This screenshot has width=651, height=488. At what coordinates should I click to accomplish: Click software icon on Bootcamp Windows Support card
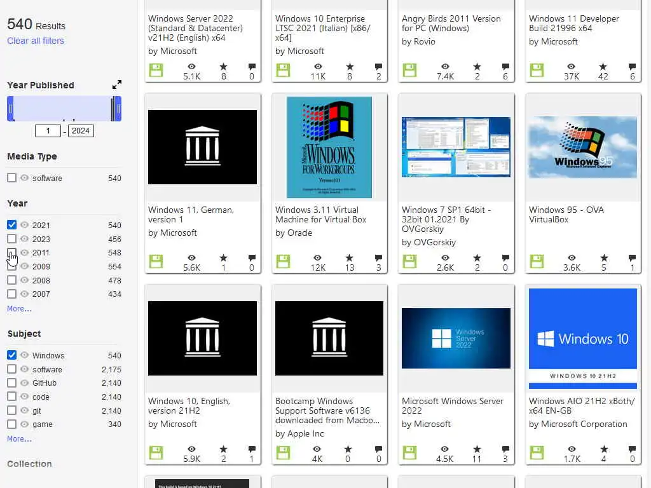click(x=283, y=453)
